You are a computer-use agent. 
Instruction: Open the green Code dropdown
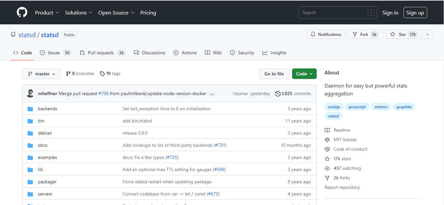coord(304,74)
